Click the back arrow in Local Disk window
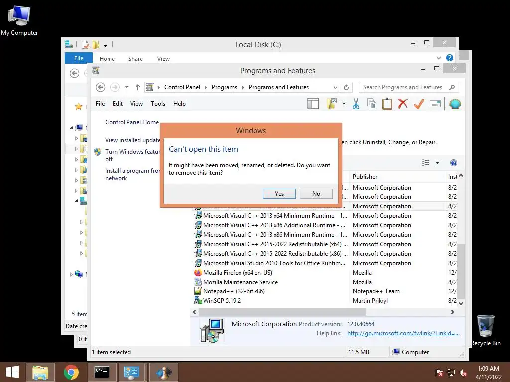The height and width of the screenshot is (382, 510). pos(75,73)
